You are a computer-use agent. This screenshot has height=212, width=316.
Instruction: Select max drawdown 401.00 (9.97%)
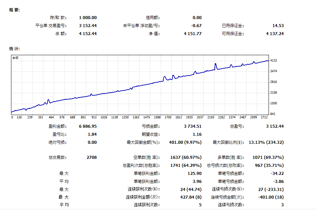pyautogui.click(x=185, y=142)
